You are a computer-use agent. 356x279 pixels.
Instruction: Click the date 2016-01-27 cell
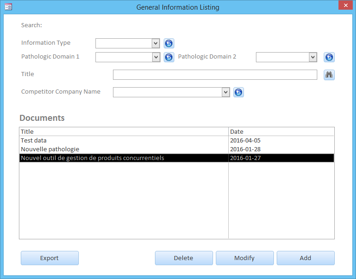[281, 158]
